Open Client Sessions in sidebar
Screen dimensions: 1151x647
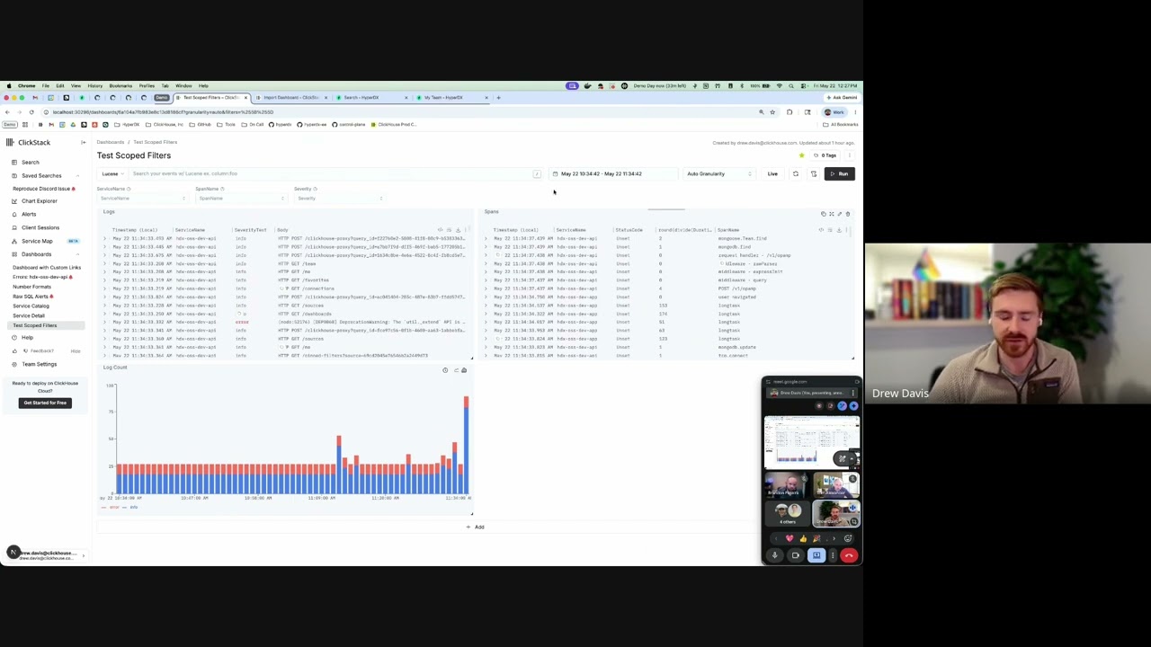tap(40, 227)
